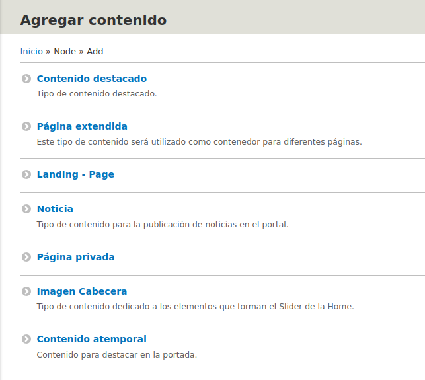Click the arrow icon beside Contenido atemporal

[x=26, y=339]
